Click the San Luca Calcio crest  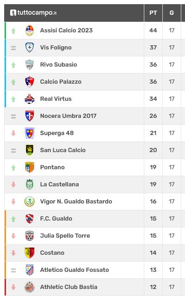point(30,150)
